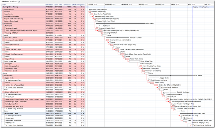Select the Timber Trail and Taupo row
The height and width of the screenshot is (128, 215).
(x=43, y=49)
